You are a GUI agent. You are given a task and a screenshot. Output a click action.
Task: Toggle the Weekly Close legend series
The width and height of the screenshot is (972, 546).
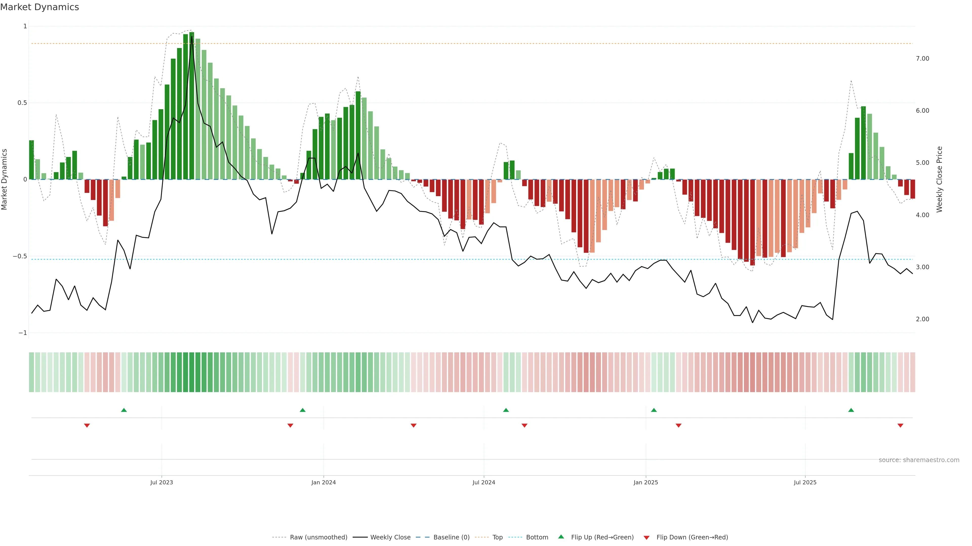pyautogui.click(x=390, y=537)
